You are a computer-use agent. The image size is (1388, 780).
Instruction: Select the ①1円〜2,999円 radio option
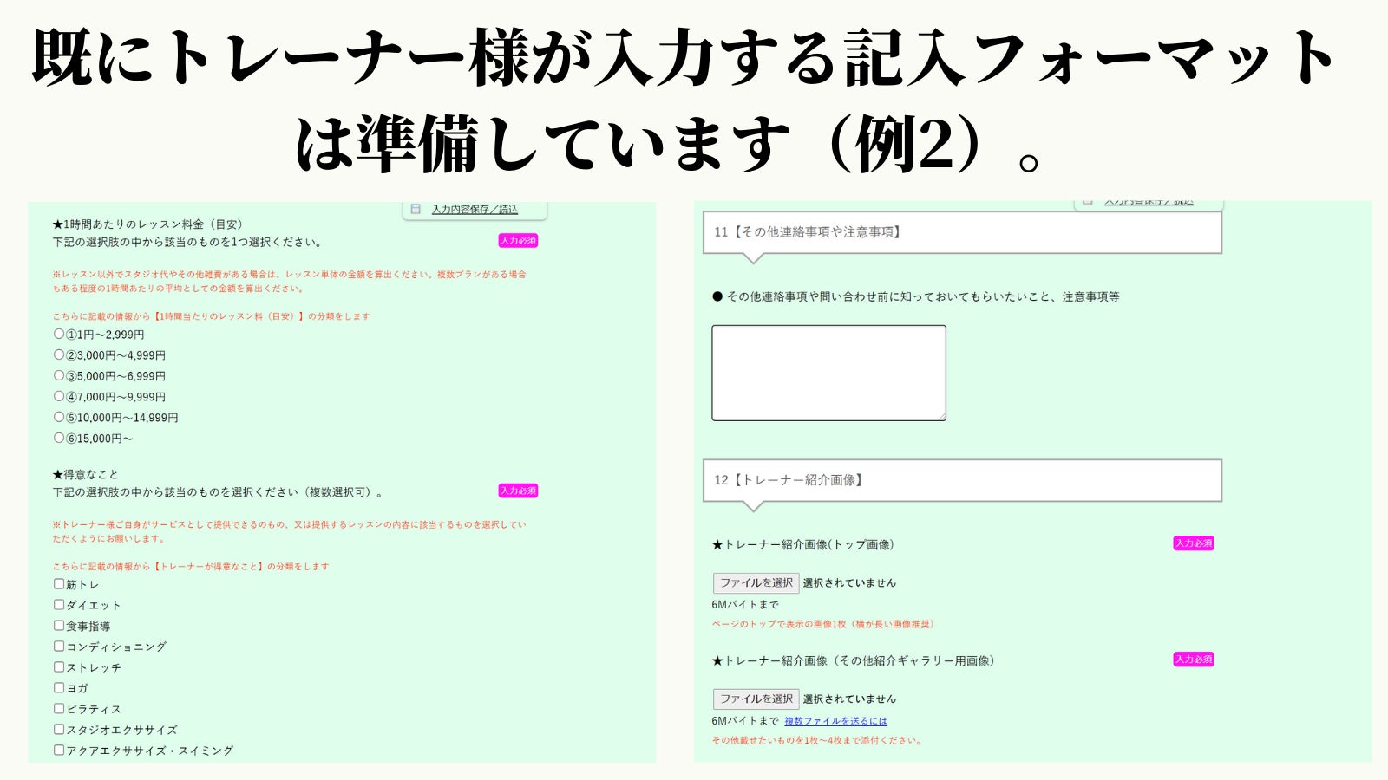[x=59, y=334]
